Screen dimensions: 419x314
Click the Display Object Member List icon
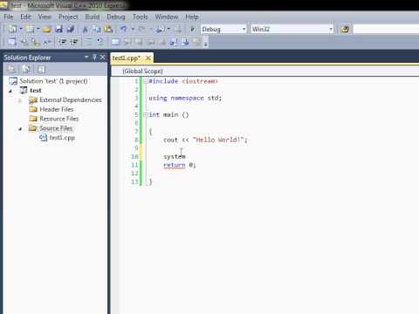11,42
